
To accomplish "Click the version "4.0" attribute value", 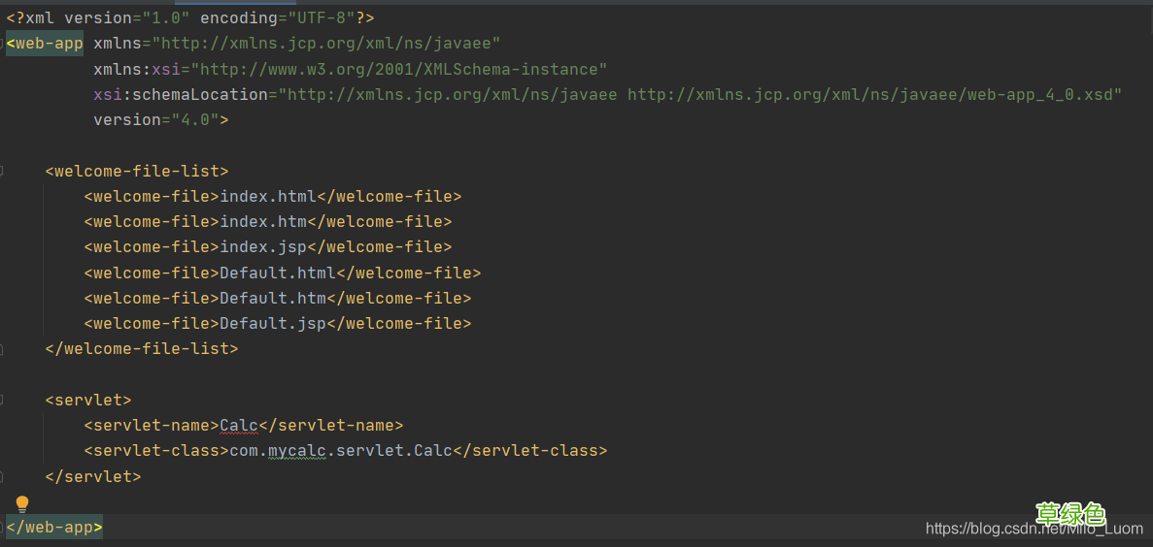I will (x=195, y=119).
